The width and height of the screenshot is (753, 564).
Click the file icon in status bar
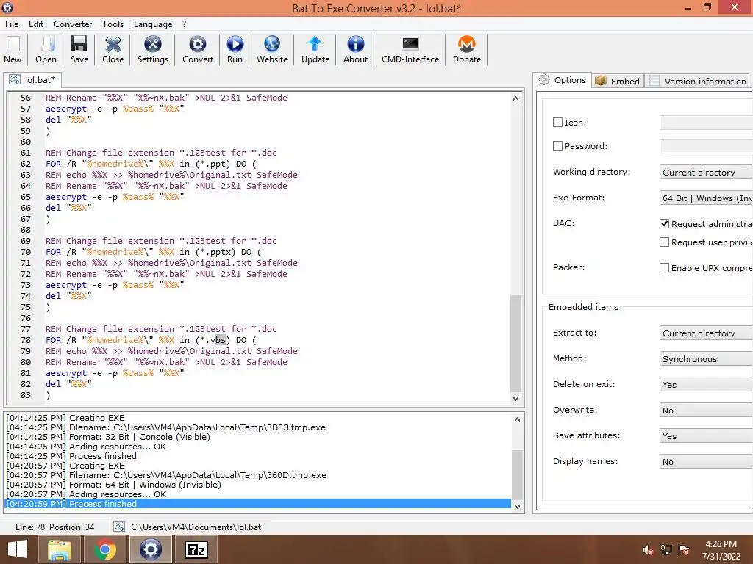coord(118,527)
